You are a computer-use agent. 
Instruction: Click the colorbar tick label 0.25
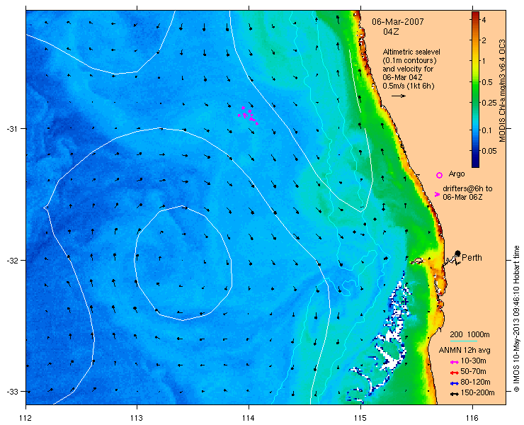[489, 103]
